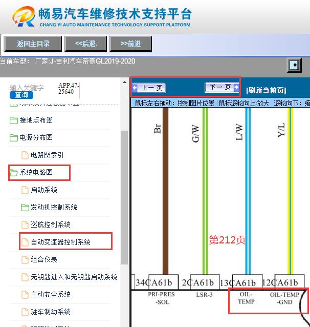
Task: Go to previous page with 上一页
Action: click(149, 88)
